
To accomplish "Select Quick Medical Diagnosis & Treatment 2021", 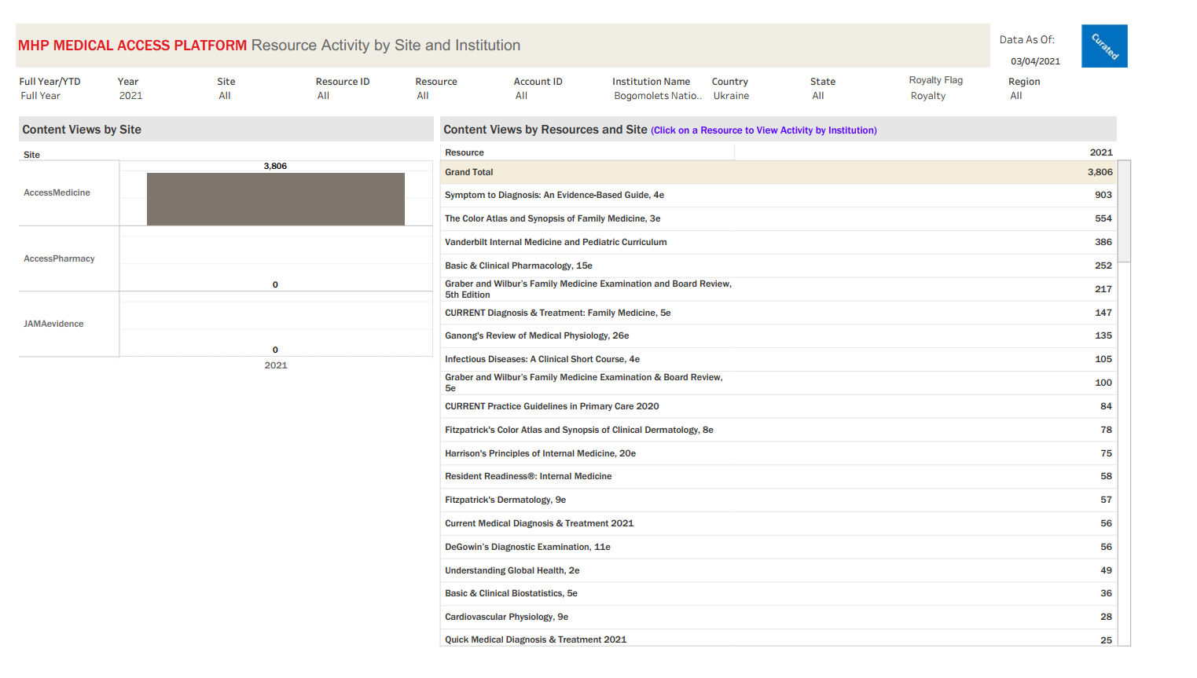I will 778,639.
